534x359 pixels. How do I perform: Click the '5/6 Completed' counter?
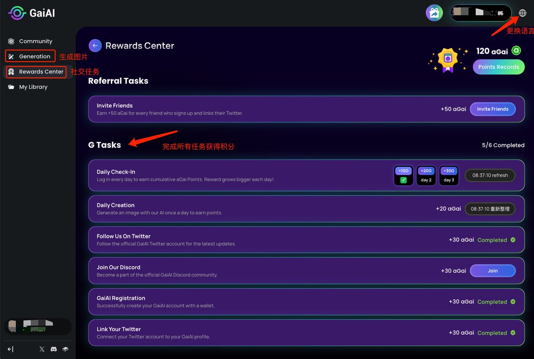pyautogui.click(x=503, y=145)
